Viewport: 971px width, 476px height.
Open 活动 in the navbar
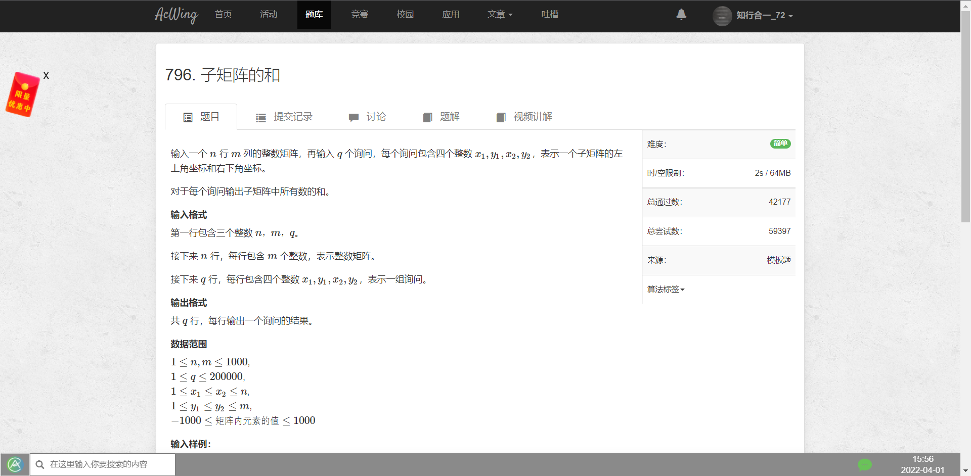[x=269, y=15]
